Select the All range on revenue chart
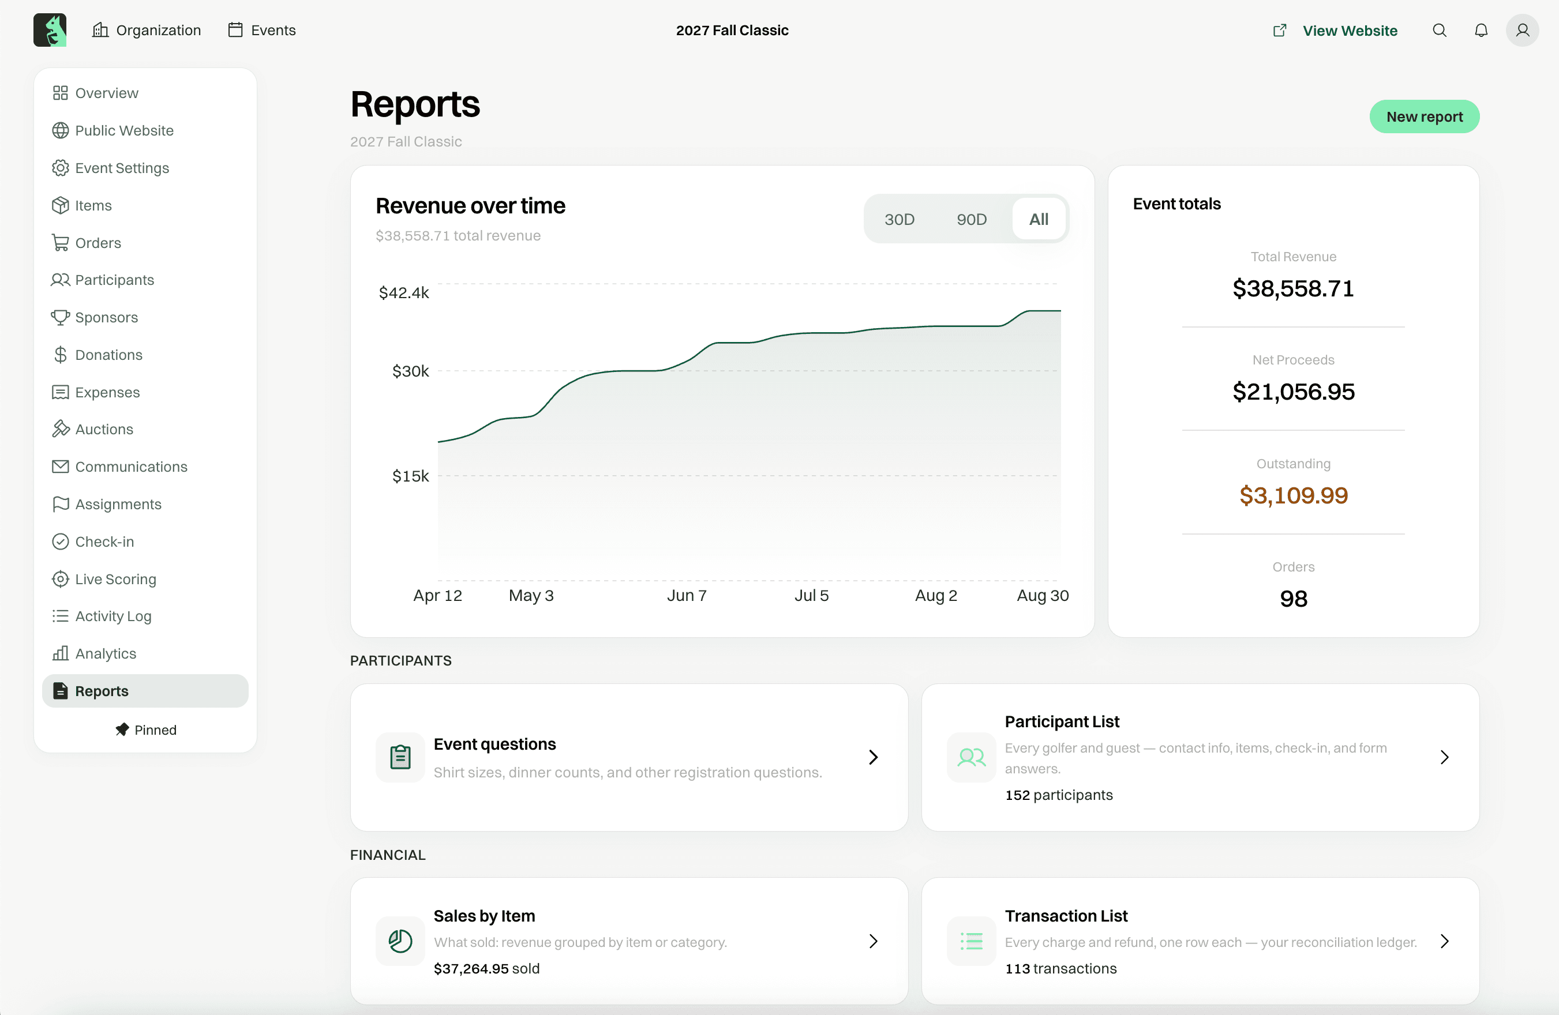The image size is (1559, 1015). [x=1038, y=219]
